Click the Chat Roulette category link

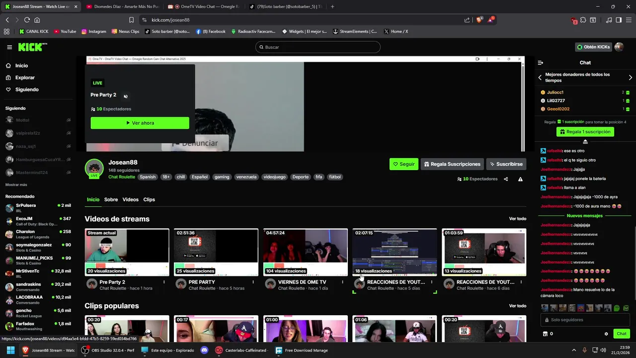pos(122,177)
